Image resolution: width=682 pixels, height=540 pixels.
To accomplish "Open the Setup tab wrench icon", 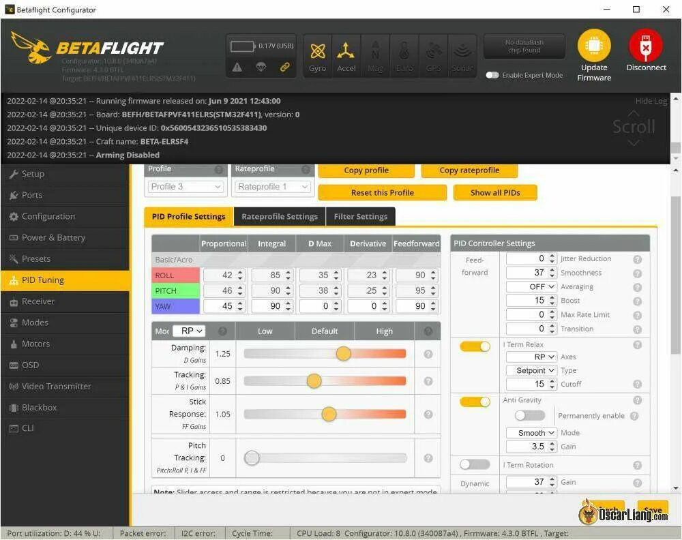I will [x=14, y=174].
